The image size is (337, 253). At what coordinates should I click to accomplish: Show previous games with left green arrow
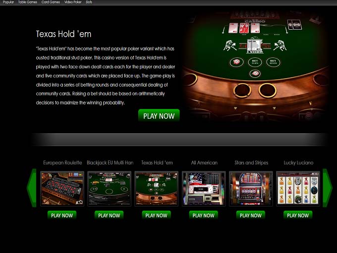click(x=32, y=188)
